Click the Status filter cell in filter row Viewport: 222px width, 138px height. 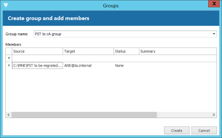tap(126, 58)
